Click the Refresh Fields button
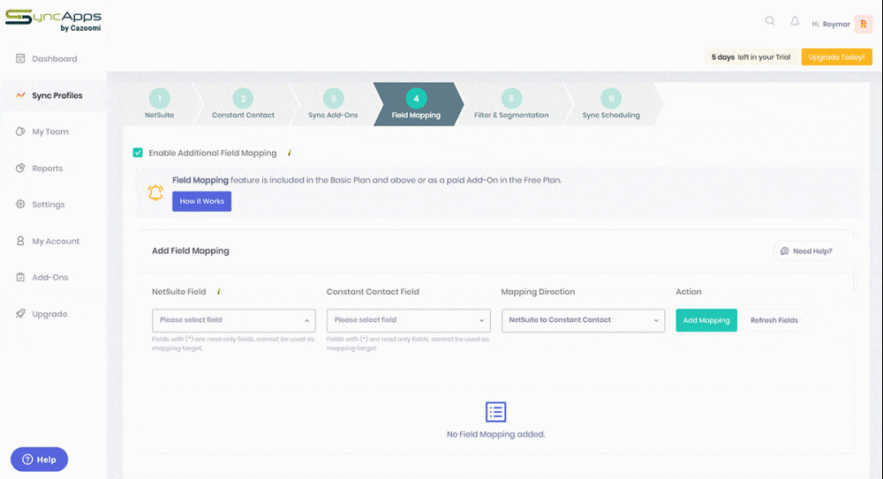 point(774,320)
